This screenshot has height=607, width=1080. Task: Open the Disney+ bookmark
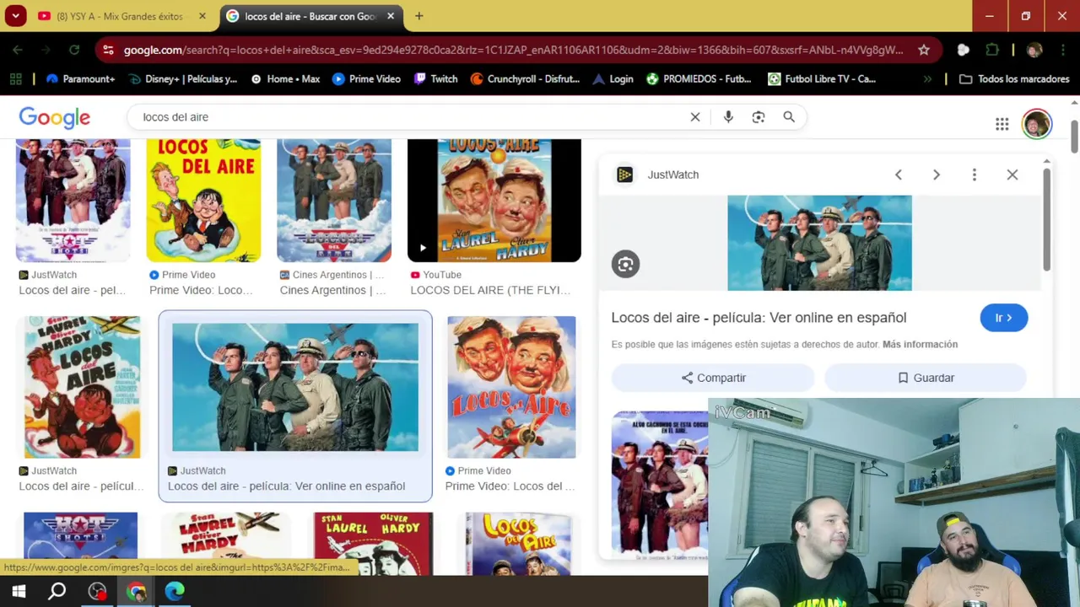coord(183,79)
